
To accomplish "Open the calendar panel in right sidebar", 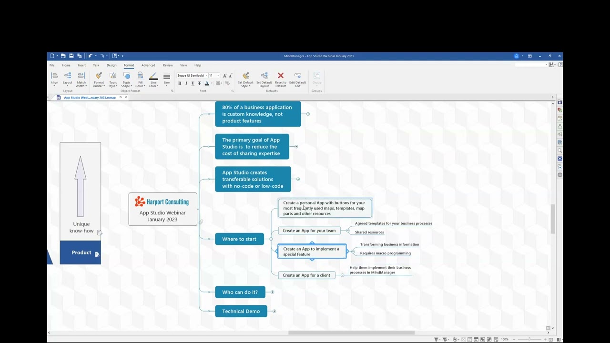I will tap(560, 118).
